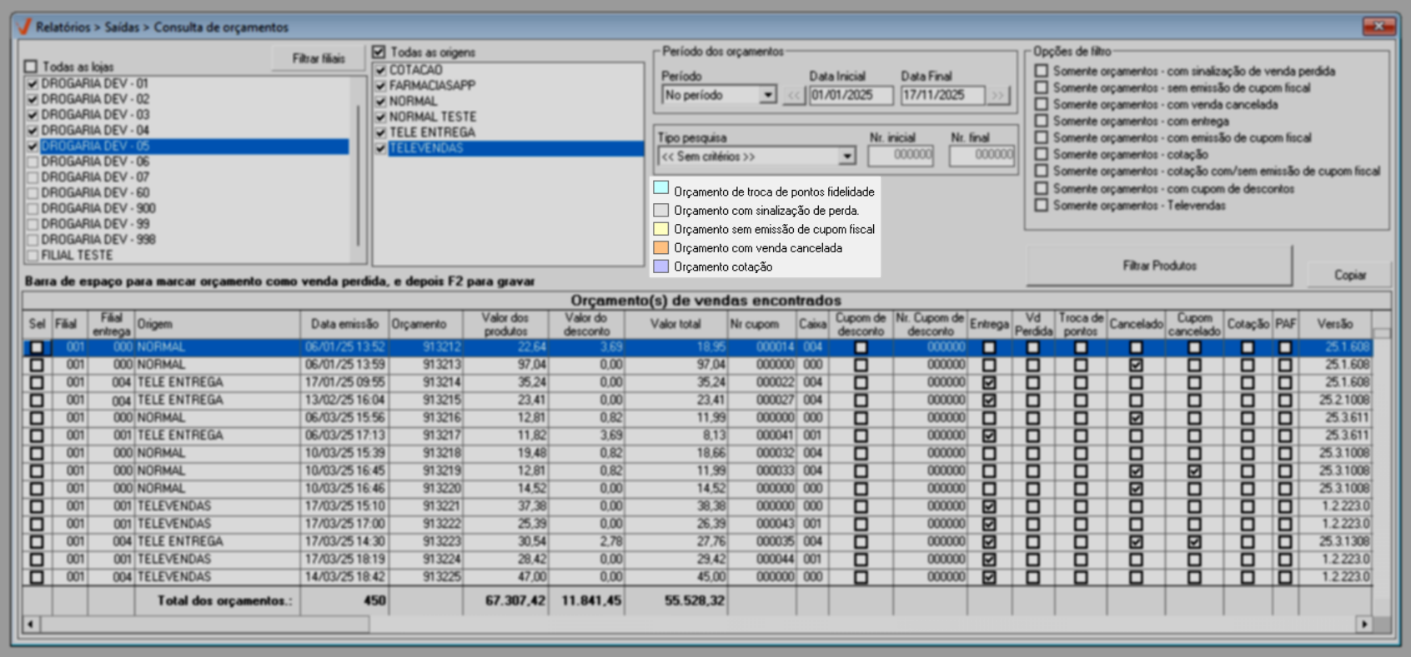Uncheck Todas as origens checkbox
This screenshot has height=657, width=1411.
click(x=379, y=52)
